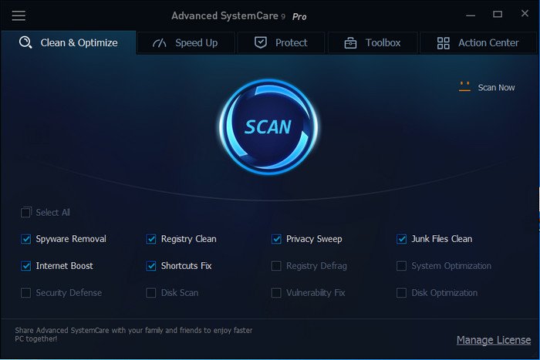Minimize the Advanced SystemCare window
540x360 pixels.
[471, 15]
